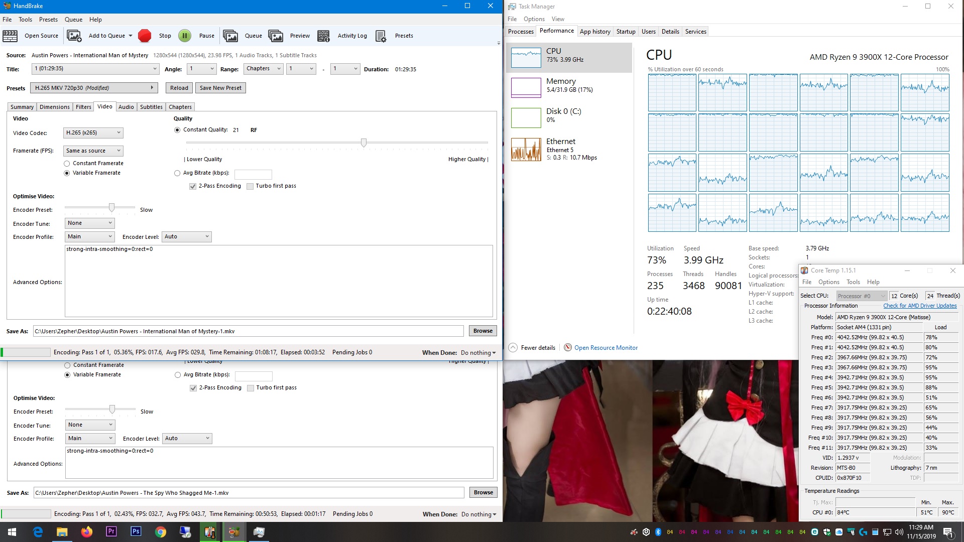Click the Add to Queue picture icon
The width and height of the screenshot is (964, 542).
coord(74,36)
